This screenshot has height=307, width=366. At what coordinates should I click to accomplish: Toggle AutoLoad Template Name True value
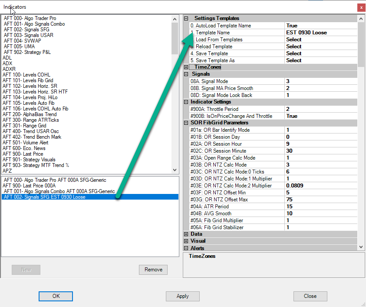(x=320, y=26)
